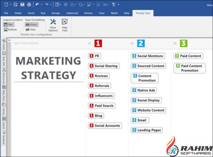Set legend location to Bottom

point(10,29)
